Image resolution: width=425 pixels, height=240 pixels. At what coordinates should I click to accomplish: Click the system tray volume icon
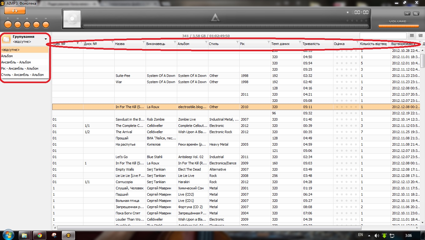pyautogui.click(x=377, y=235)
